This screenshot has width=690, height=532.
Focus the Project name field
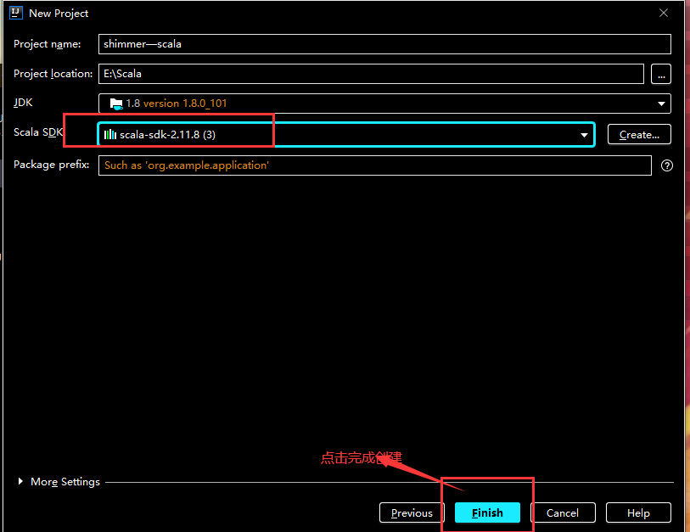(384, 44)
